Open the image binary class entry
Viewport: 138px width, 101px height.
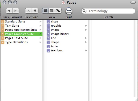pos(67,34)
